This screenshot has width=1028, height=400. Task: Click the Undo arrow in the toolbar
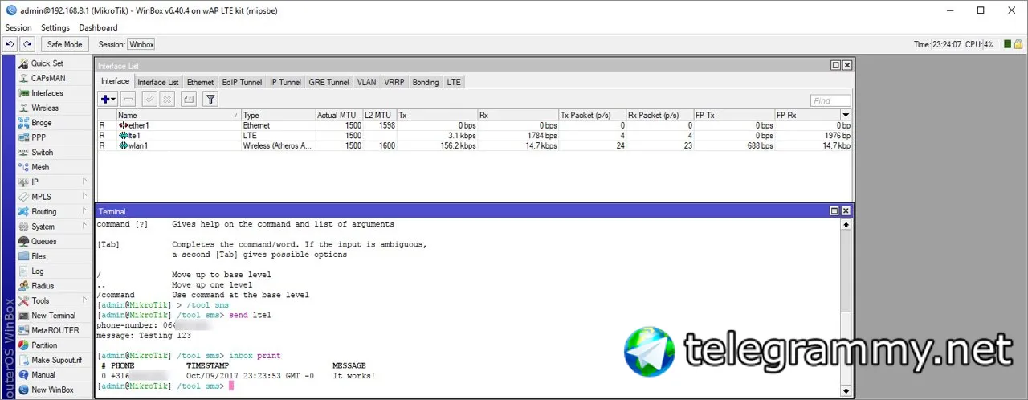(x=10, y=44)
